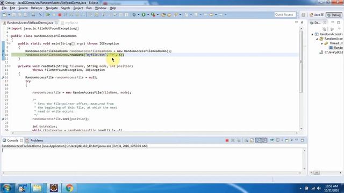Screen dimensions: 344x193
Task: Toggle Show Console on Standard Out change
Action: click(x=258, y=140)
